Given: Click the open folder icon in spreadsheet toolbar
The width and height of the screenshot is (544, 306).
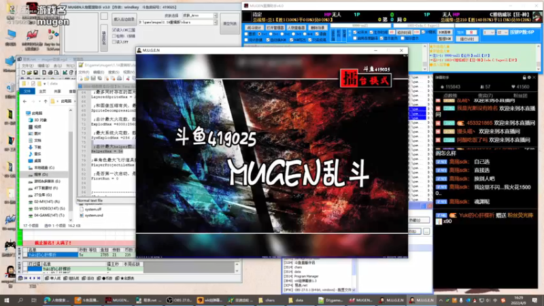Looking at the screenshot, I should point(29,73).
